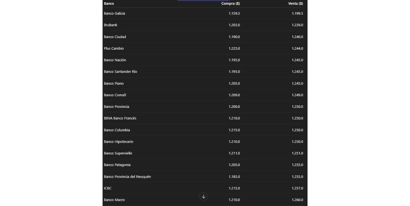Click the scroll-down arrow button
Image resolution: width=410 pixels, height=206 pixels.
[x=204, y=197]
